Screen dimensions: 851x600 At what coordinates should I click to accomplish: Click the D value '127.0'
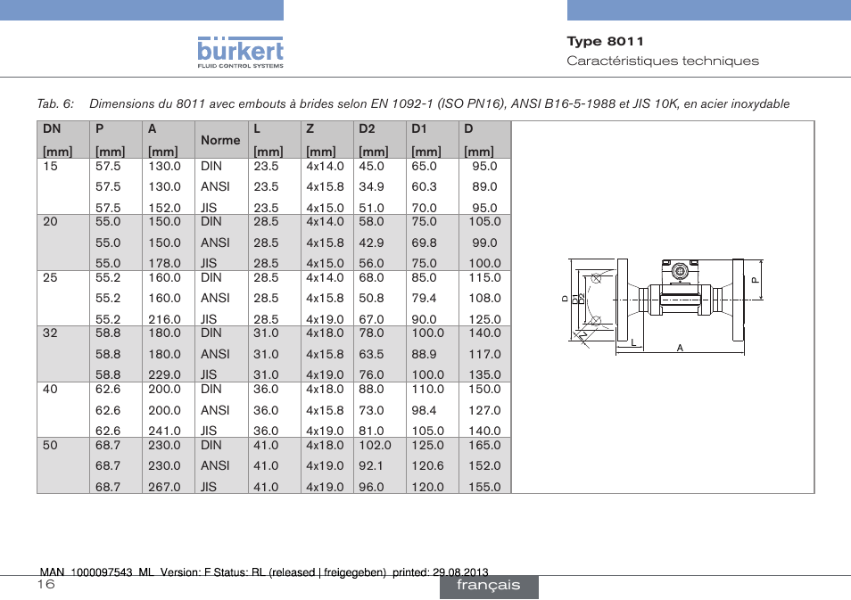point(484,410)
